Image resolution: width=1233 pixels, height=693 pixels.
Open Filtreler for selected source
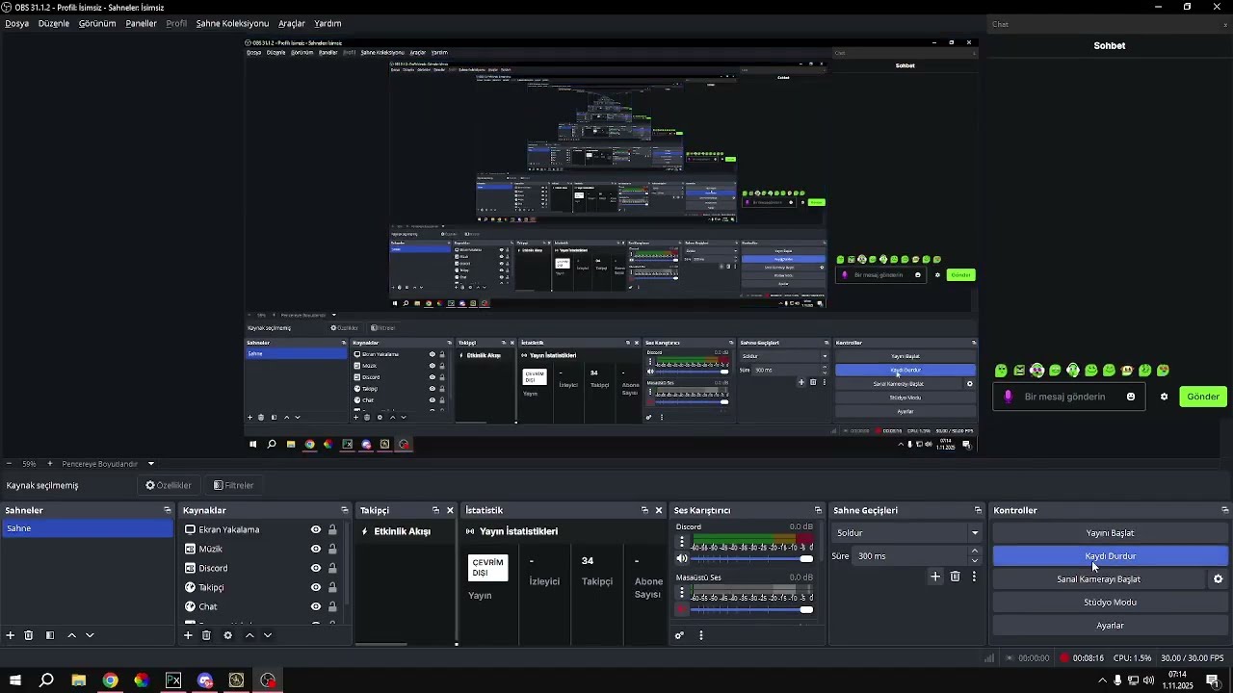coord(234,485)
